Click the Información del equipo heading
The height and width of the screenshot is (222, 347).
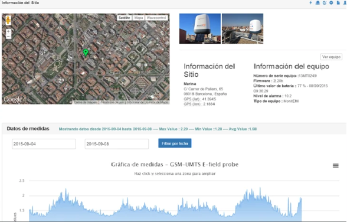[292, 66]
